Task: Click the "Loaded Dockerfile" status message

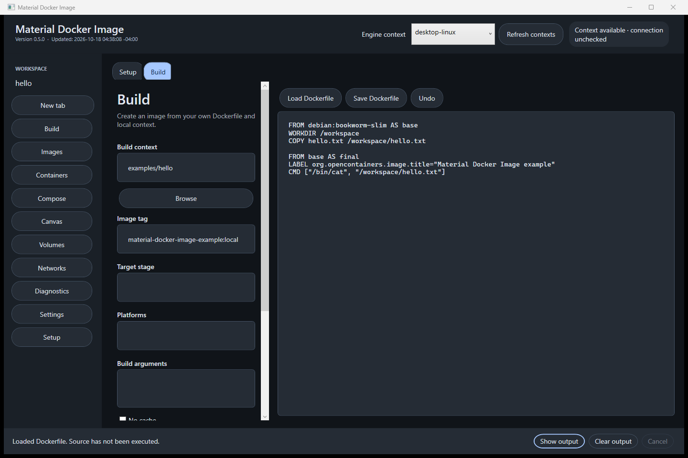Action: point(86,441)
